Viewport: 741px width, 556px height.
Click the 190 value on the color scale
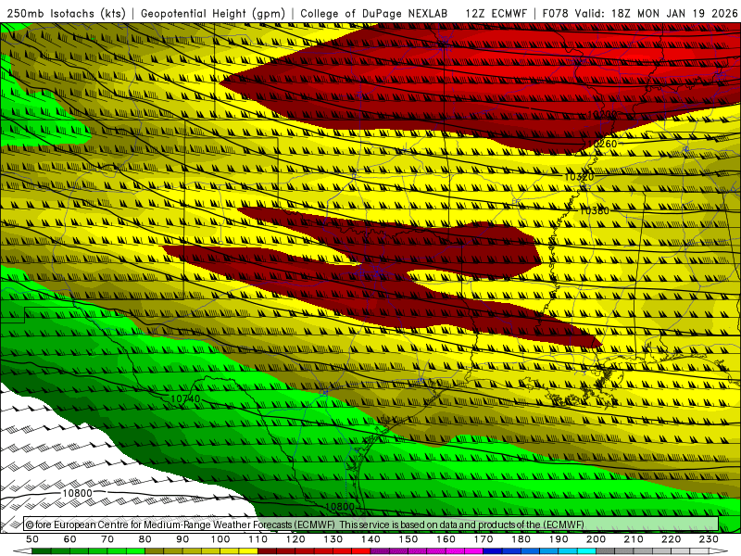pyautogui.click(x=559, y=539)
